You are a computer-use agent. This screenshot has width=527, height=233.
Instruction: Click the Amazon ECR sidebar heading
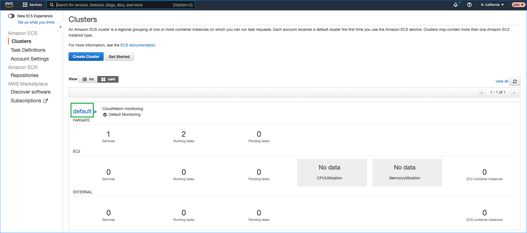pos(23,67)
